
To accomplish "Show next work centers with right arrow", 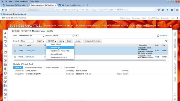I will 168,26.
